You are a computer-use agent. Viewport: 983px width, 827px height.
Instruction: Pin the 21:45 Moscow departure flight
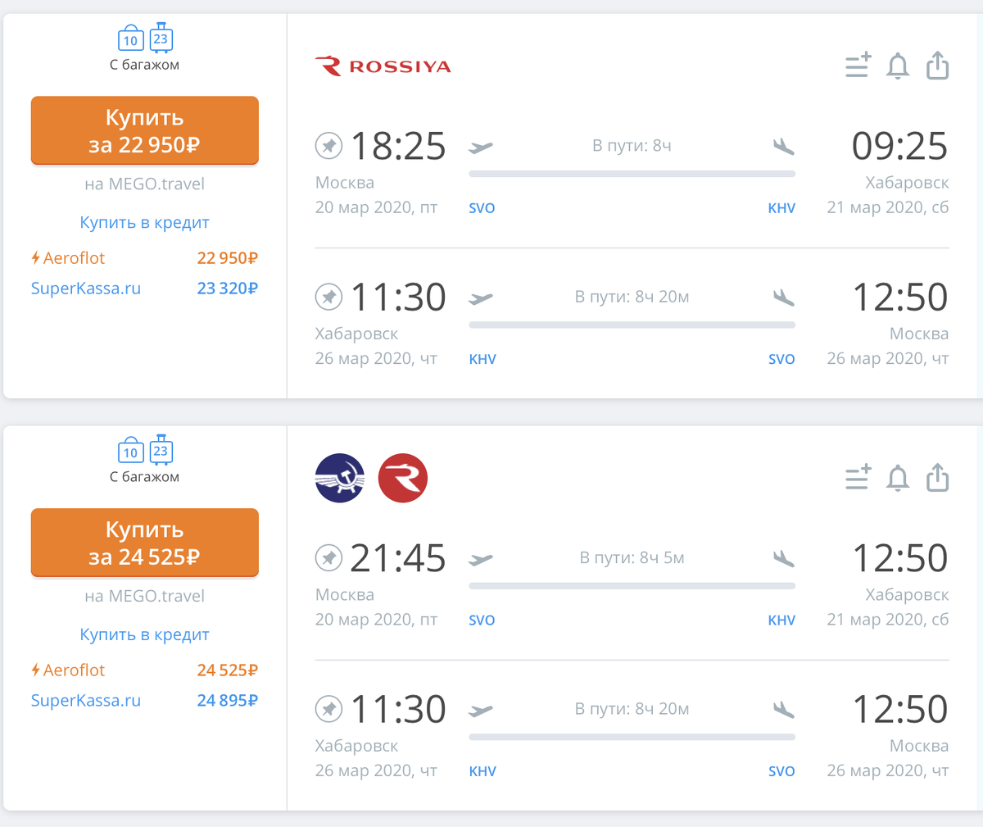point(328,558)
